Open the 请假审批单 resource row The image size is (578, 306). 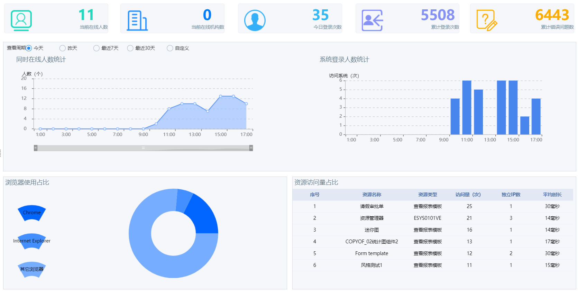pos(371,206)
